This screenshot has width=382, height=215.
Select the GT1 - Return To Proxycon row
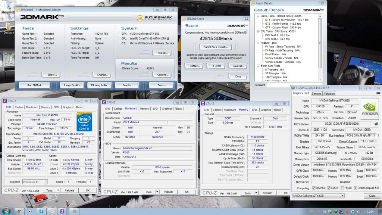286,20
